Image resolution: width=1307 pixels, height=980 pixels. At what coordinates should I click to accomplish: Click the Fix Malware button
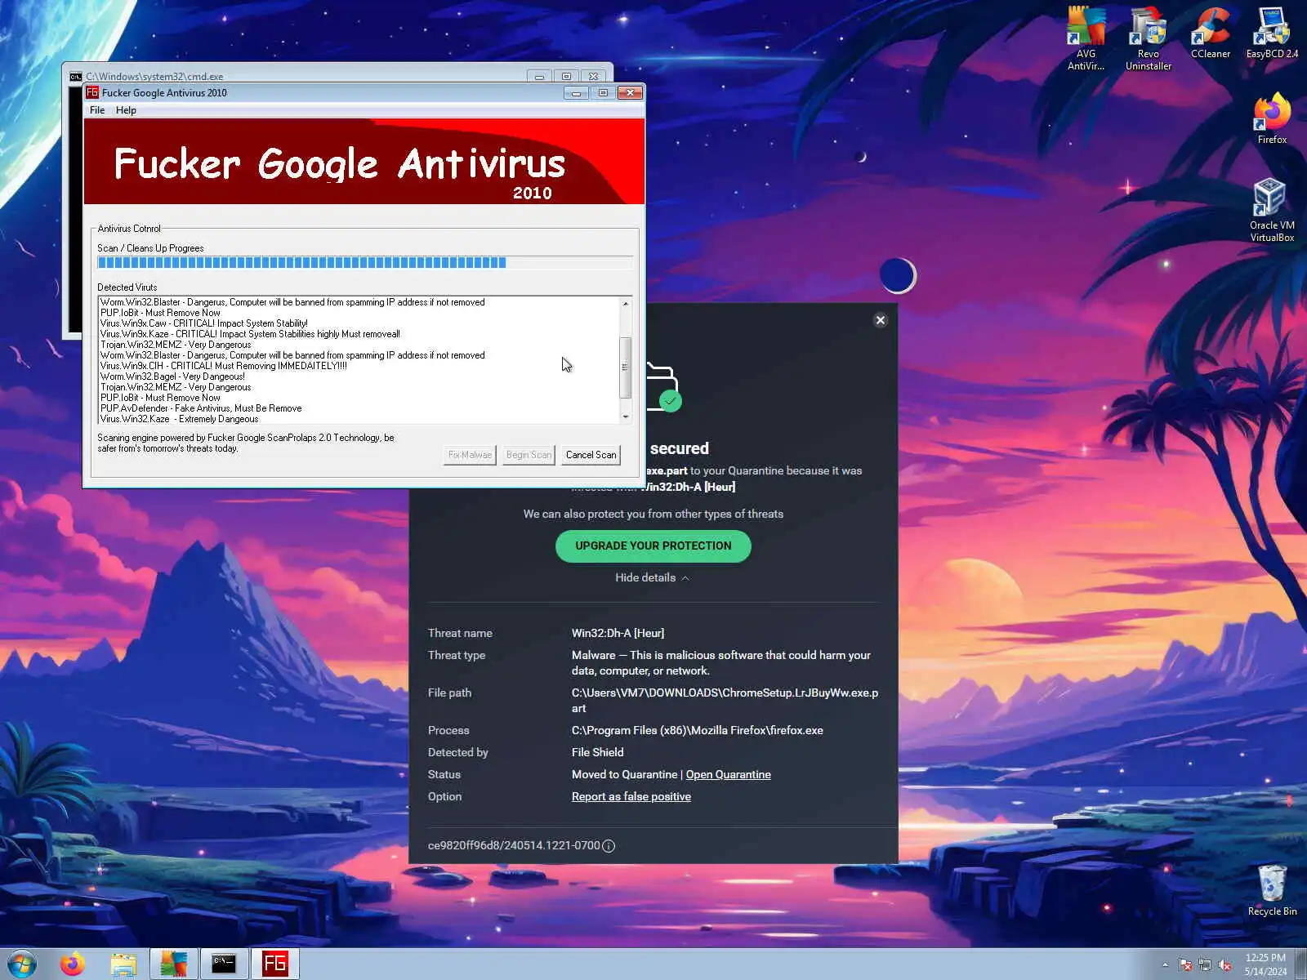(470, 455)
